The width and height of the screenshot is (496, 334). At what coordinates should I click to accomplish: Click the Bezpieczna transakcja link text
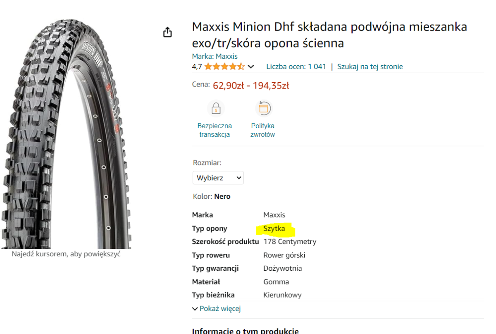[215, 130]
